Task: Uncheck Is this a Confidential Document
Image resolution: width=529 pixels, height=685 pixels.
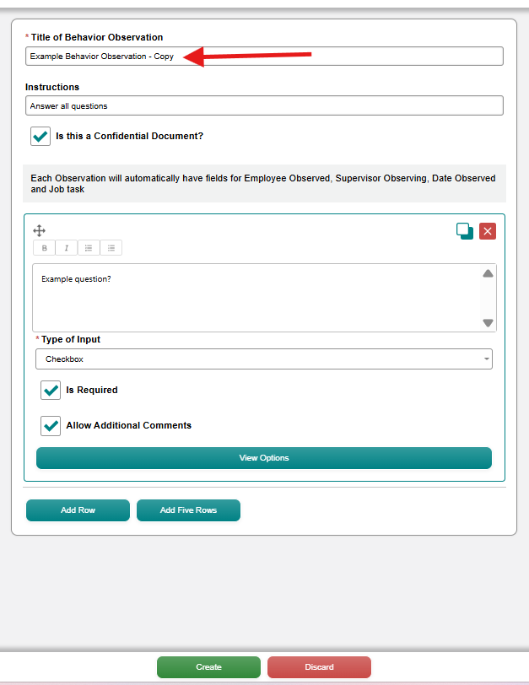Action: point(40,137)
